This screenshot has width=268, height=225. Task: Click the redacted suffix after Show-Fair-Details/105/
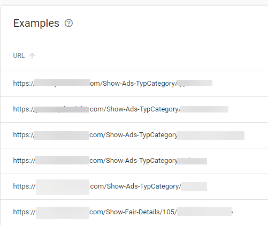click(x=204, y=212)
